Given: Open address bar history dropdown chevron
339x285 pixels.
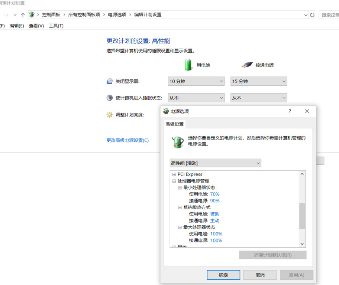Looking at the screenshot, I should click(x=306, y=15).
